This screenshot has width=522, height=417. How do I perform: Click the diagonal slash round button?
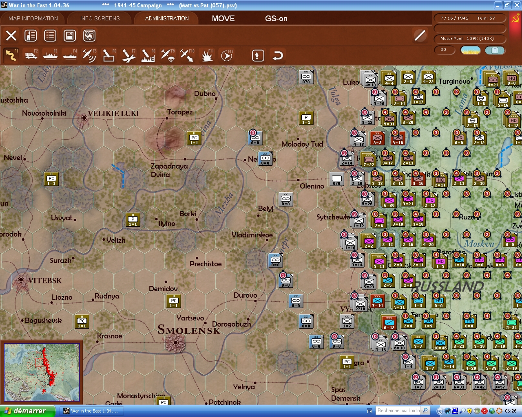420,35
